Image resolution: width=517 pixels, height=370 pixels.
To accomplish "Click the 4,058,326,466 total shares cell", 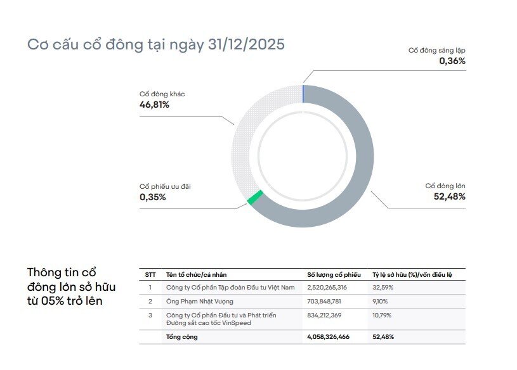I will (x=328, y=337).
